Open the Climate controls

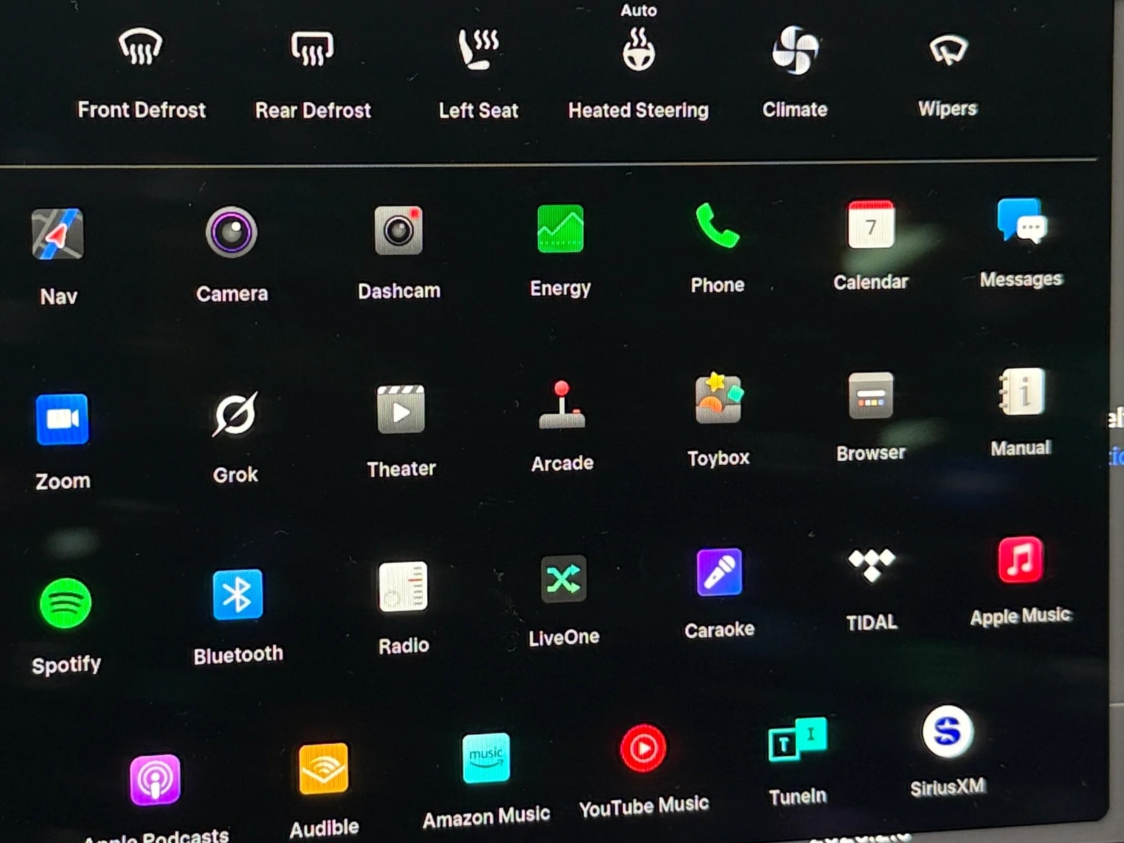pyautogui.click(x=795, y=51)
